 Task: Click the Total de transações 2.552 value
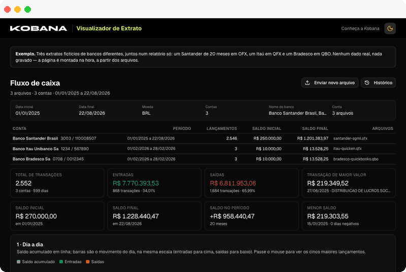coord(23,183)
